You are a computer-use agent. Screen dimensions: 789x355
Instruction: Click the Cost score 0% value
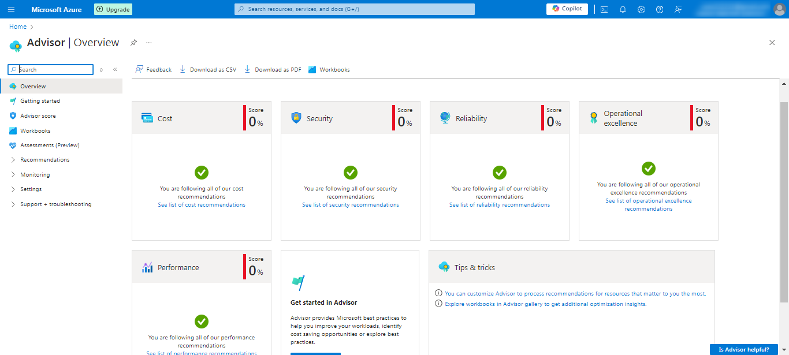(x=256, y=122)
